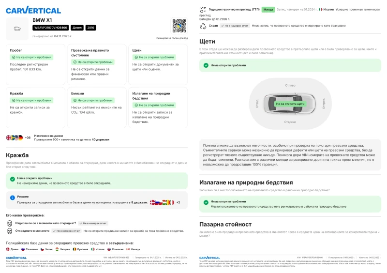Screen dimensions: 387x273
Task: Click the carVertical logo at top left
Action: tap(33, 10)
